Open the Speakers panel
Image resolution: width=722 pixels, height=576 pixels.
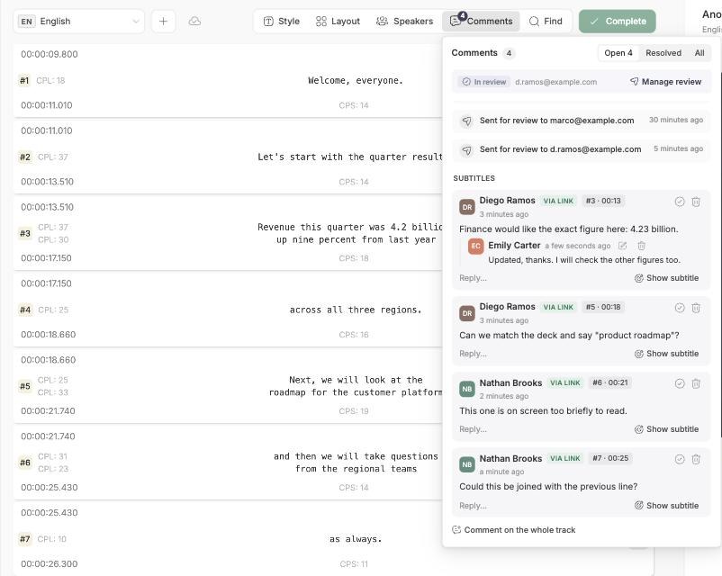click(404, 22)
